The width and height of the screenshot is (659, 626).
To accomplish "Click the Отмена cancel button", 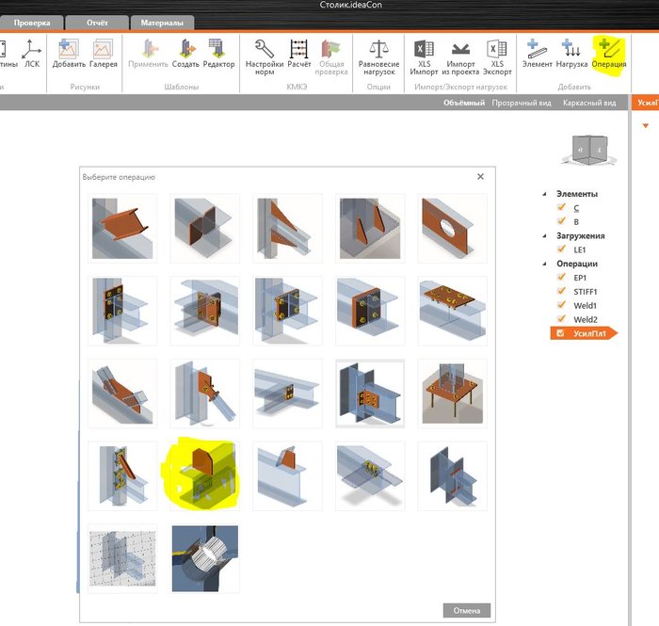I will click(467, 610).
